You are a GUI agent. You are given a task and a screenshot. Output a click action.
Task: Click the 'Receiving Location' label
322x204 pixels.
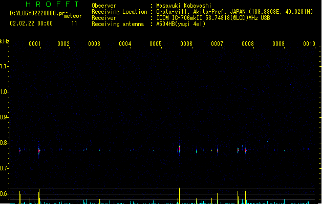pyautogui.click(x=119, y=12)
